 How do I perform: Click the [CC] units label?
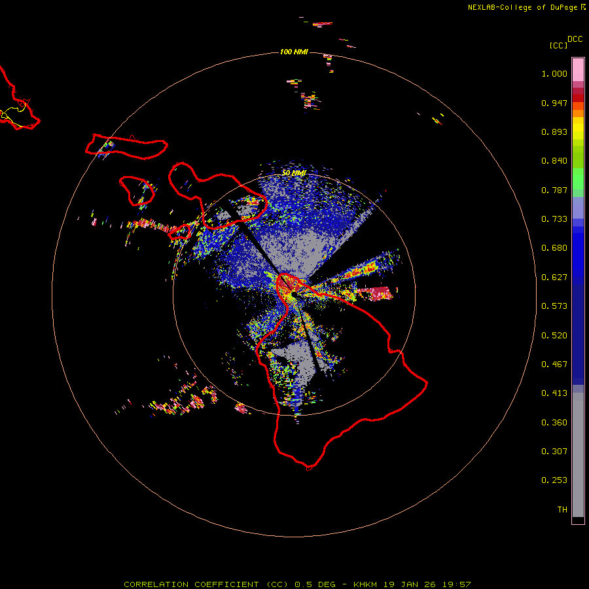pos(559,46)
